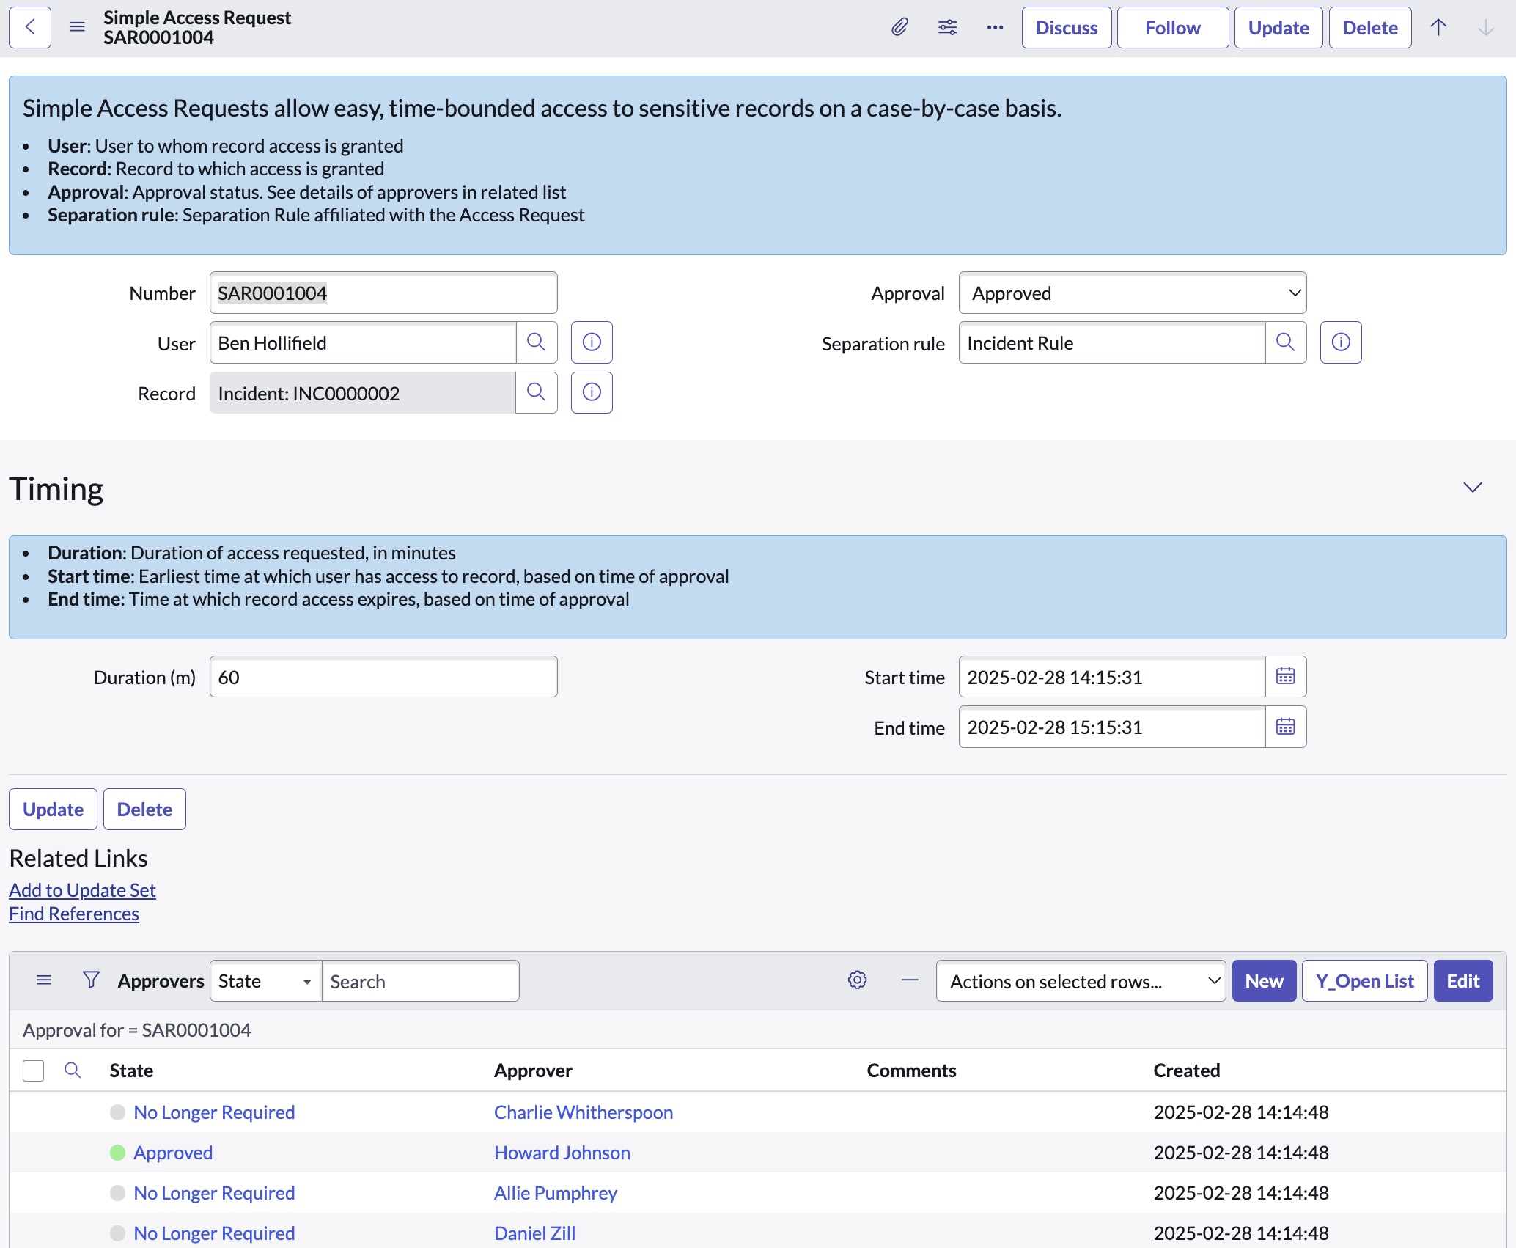Viewport: 1516px width, 1248px height.
Task: Click the End time field
Action: 1112,727
